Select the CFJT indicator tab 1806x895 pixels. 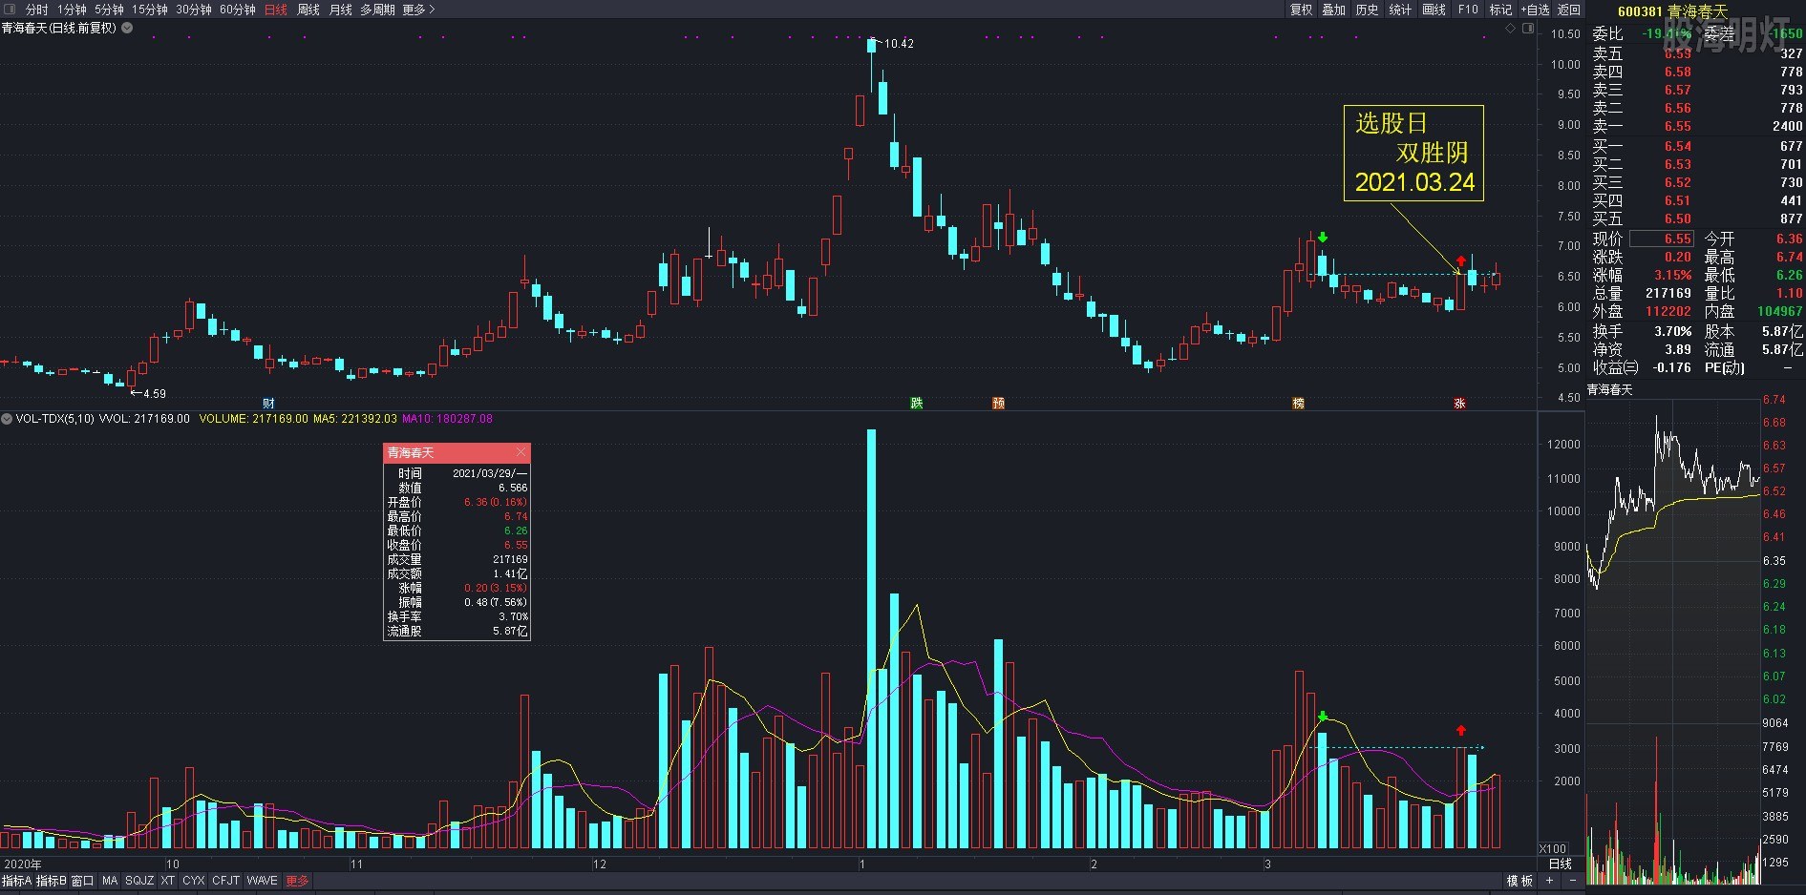[x=226, y=881]
